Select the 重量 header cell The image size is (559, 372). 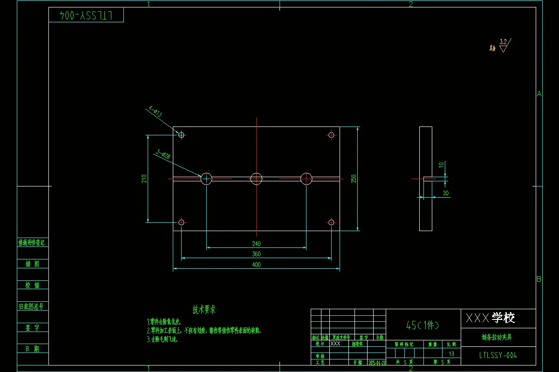click(x=433, y=345)
